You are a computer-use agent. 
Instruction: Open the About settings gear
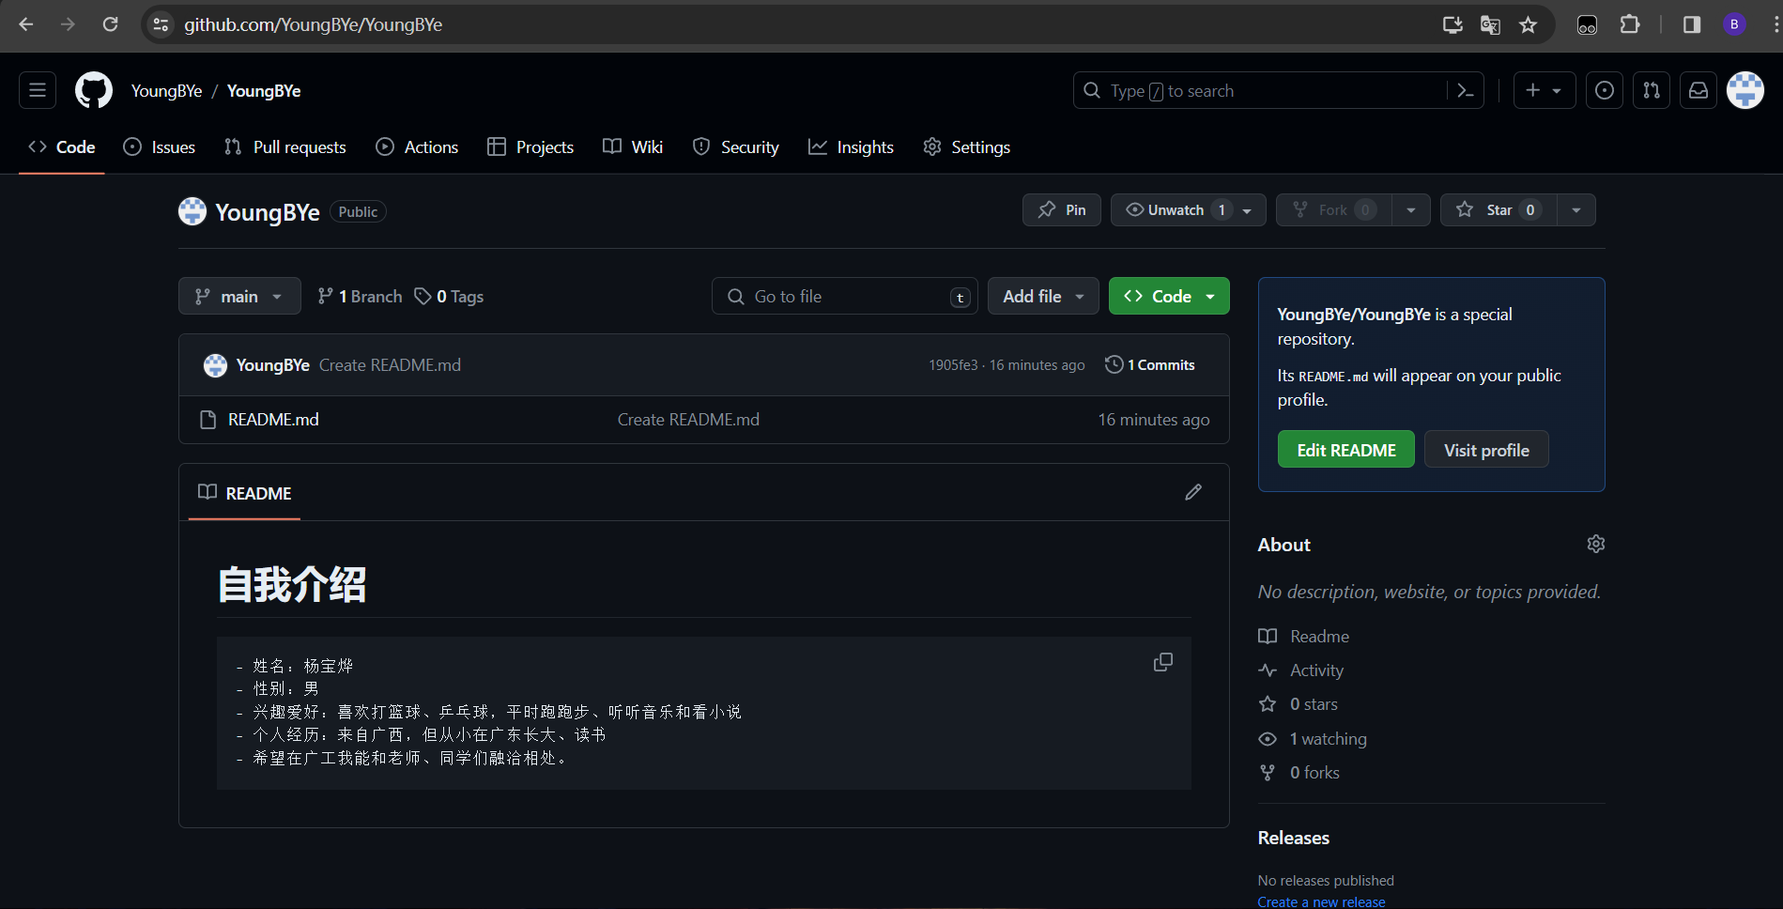pos(1595,544)
